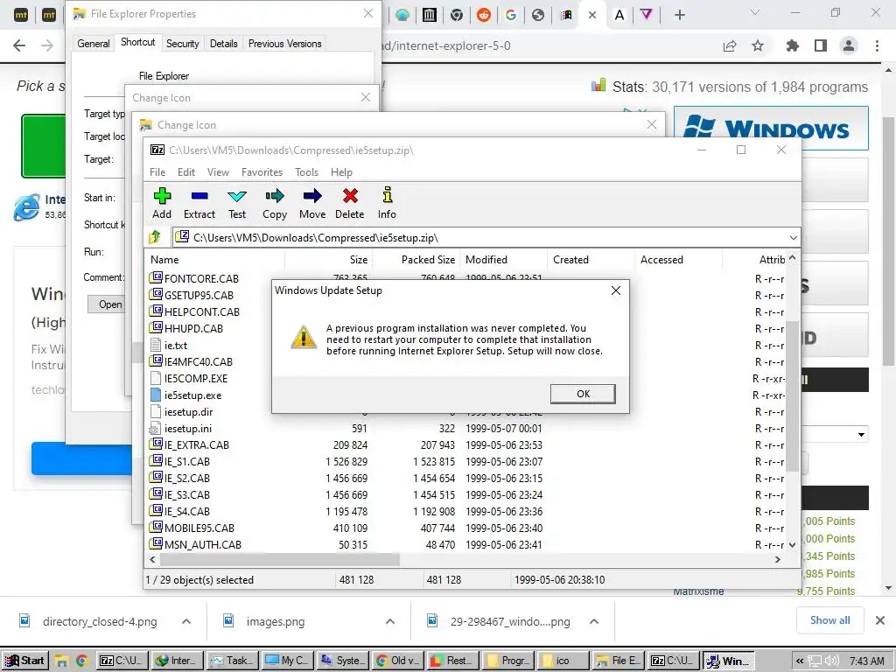Viewport: 896px width, 672px height.
Task: Open directory_closed-4.png download options chevron
Action: click(x=186, y=621)
